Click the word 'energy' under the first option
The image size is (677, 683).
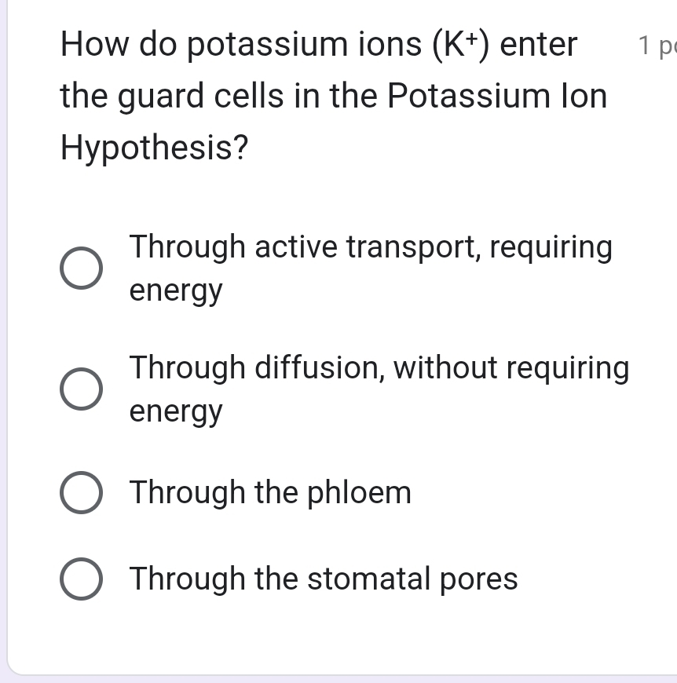(x=176, y=290)
